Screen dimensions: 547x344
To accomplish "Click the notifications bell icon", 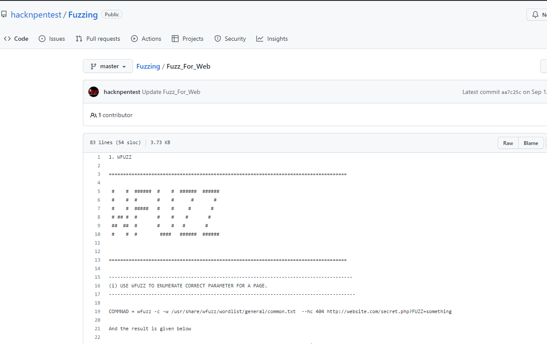I will [535, 15].
